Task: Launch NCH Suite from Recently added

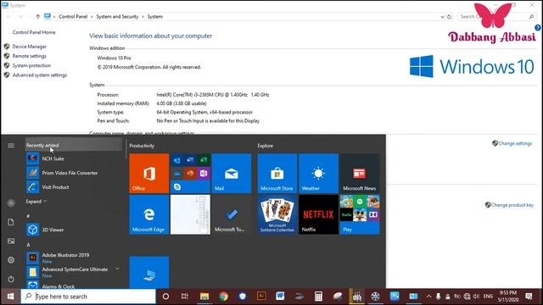Action: pyautogui.click(x=74, y=158)
